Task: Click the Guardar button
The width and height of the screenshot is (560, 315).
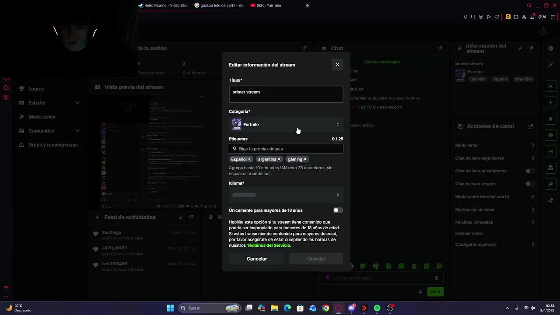Action: coord(316,259)
